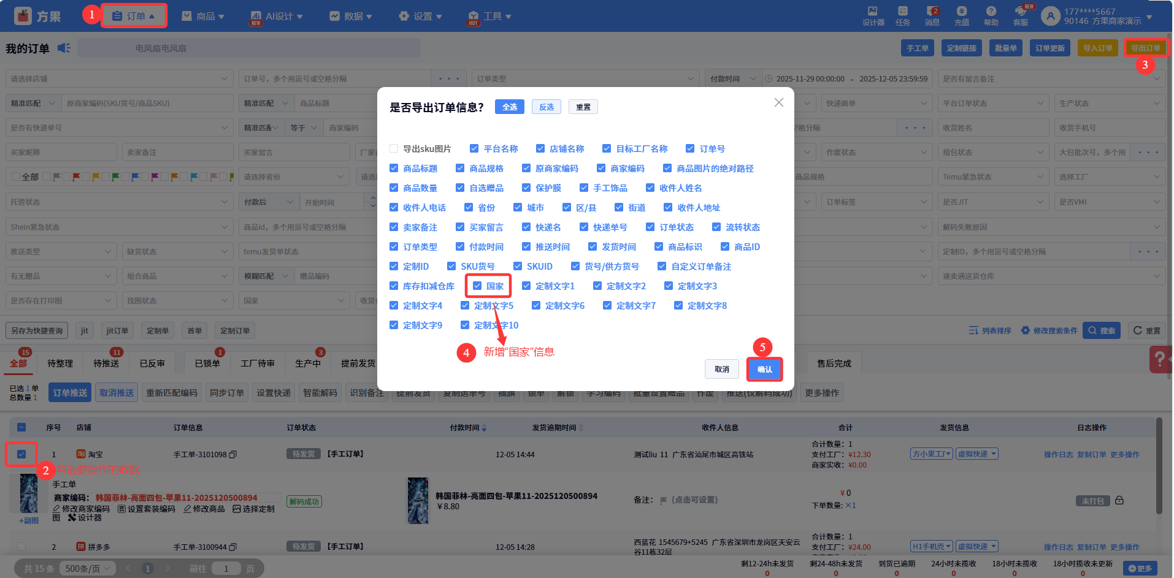The height and width of the screenshot is (578, 1174).
Task: Open the 客服 customer service headset icon
Action: tap(1021, 11)
